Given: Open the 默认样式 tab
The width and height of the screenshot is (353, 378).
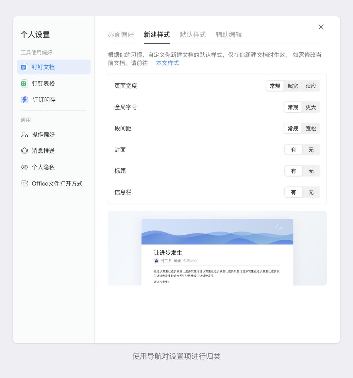Looking at the screenshot, I should 192,35.
